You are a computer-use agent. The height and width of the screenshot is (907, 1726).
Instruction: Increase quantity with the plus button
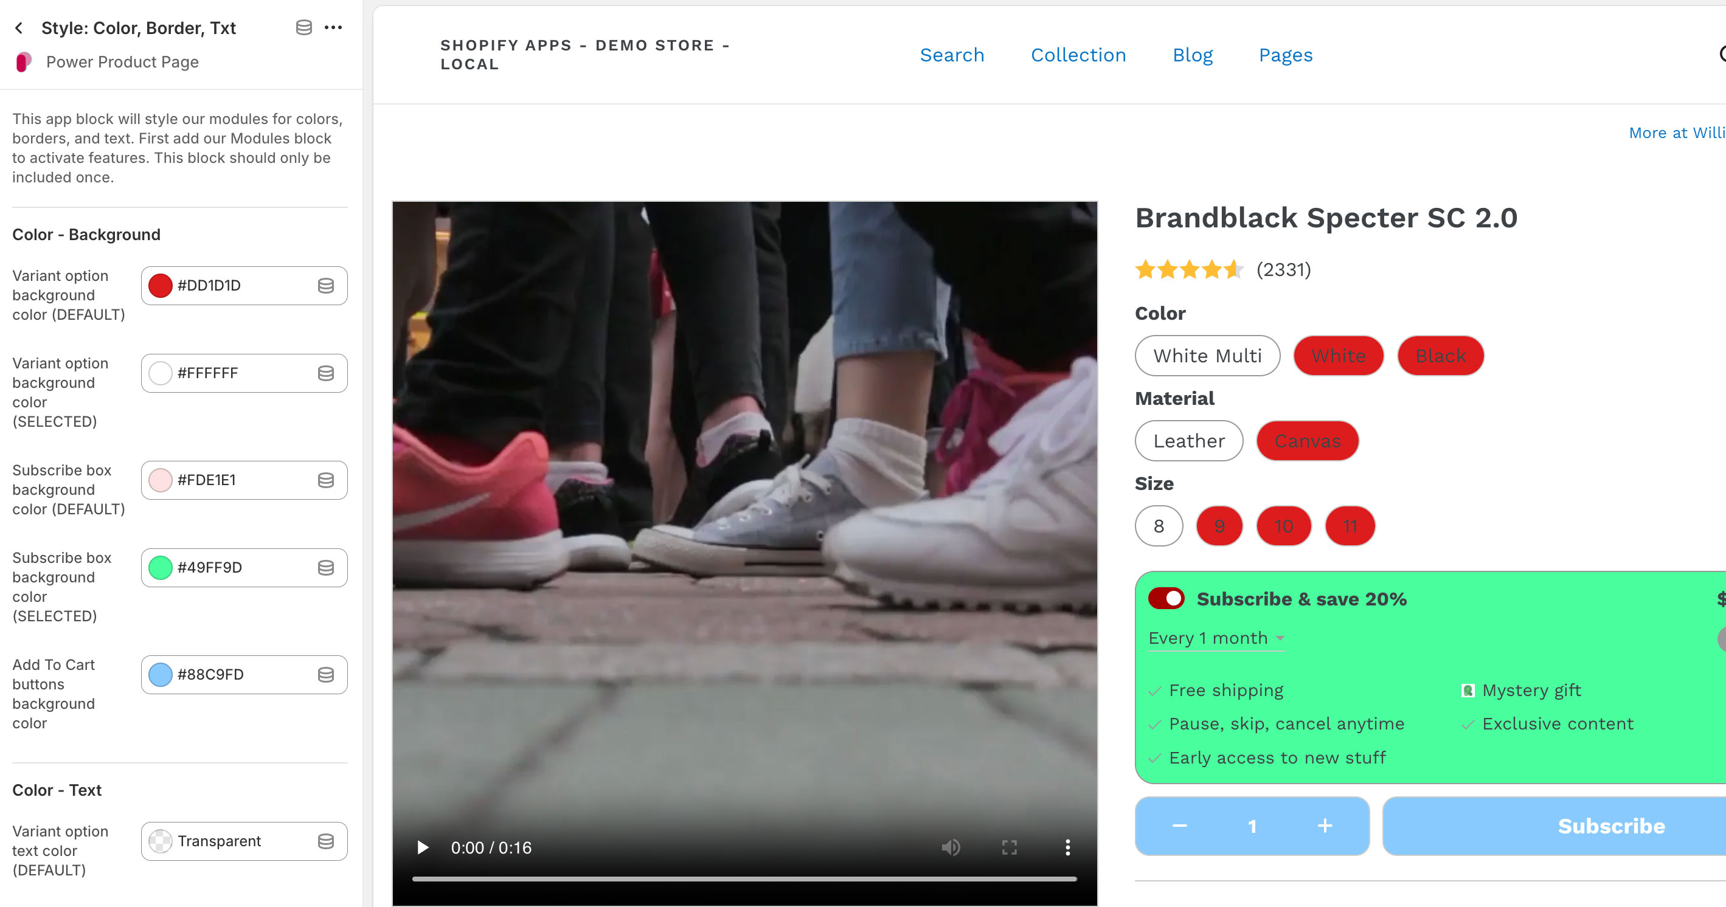point(1324,826)
